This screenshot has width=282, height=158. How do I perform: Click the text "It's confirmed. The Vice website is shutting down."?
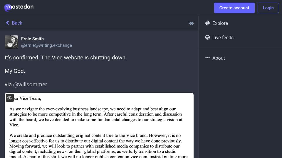tap(66, 58)
